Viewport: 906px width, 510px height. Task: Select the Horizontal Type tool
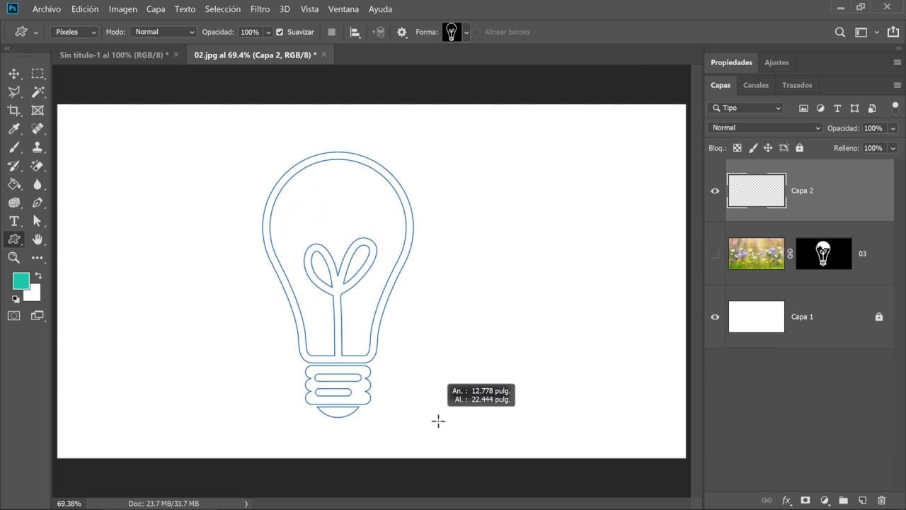tap(13, 221)
